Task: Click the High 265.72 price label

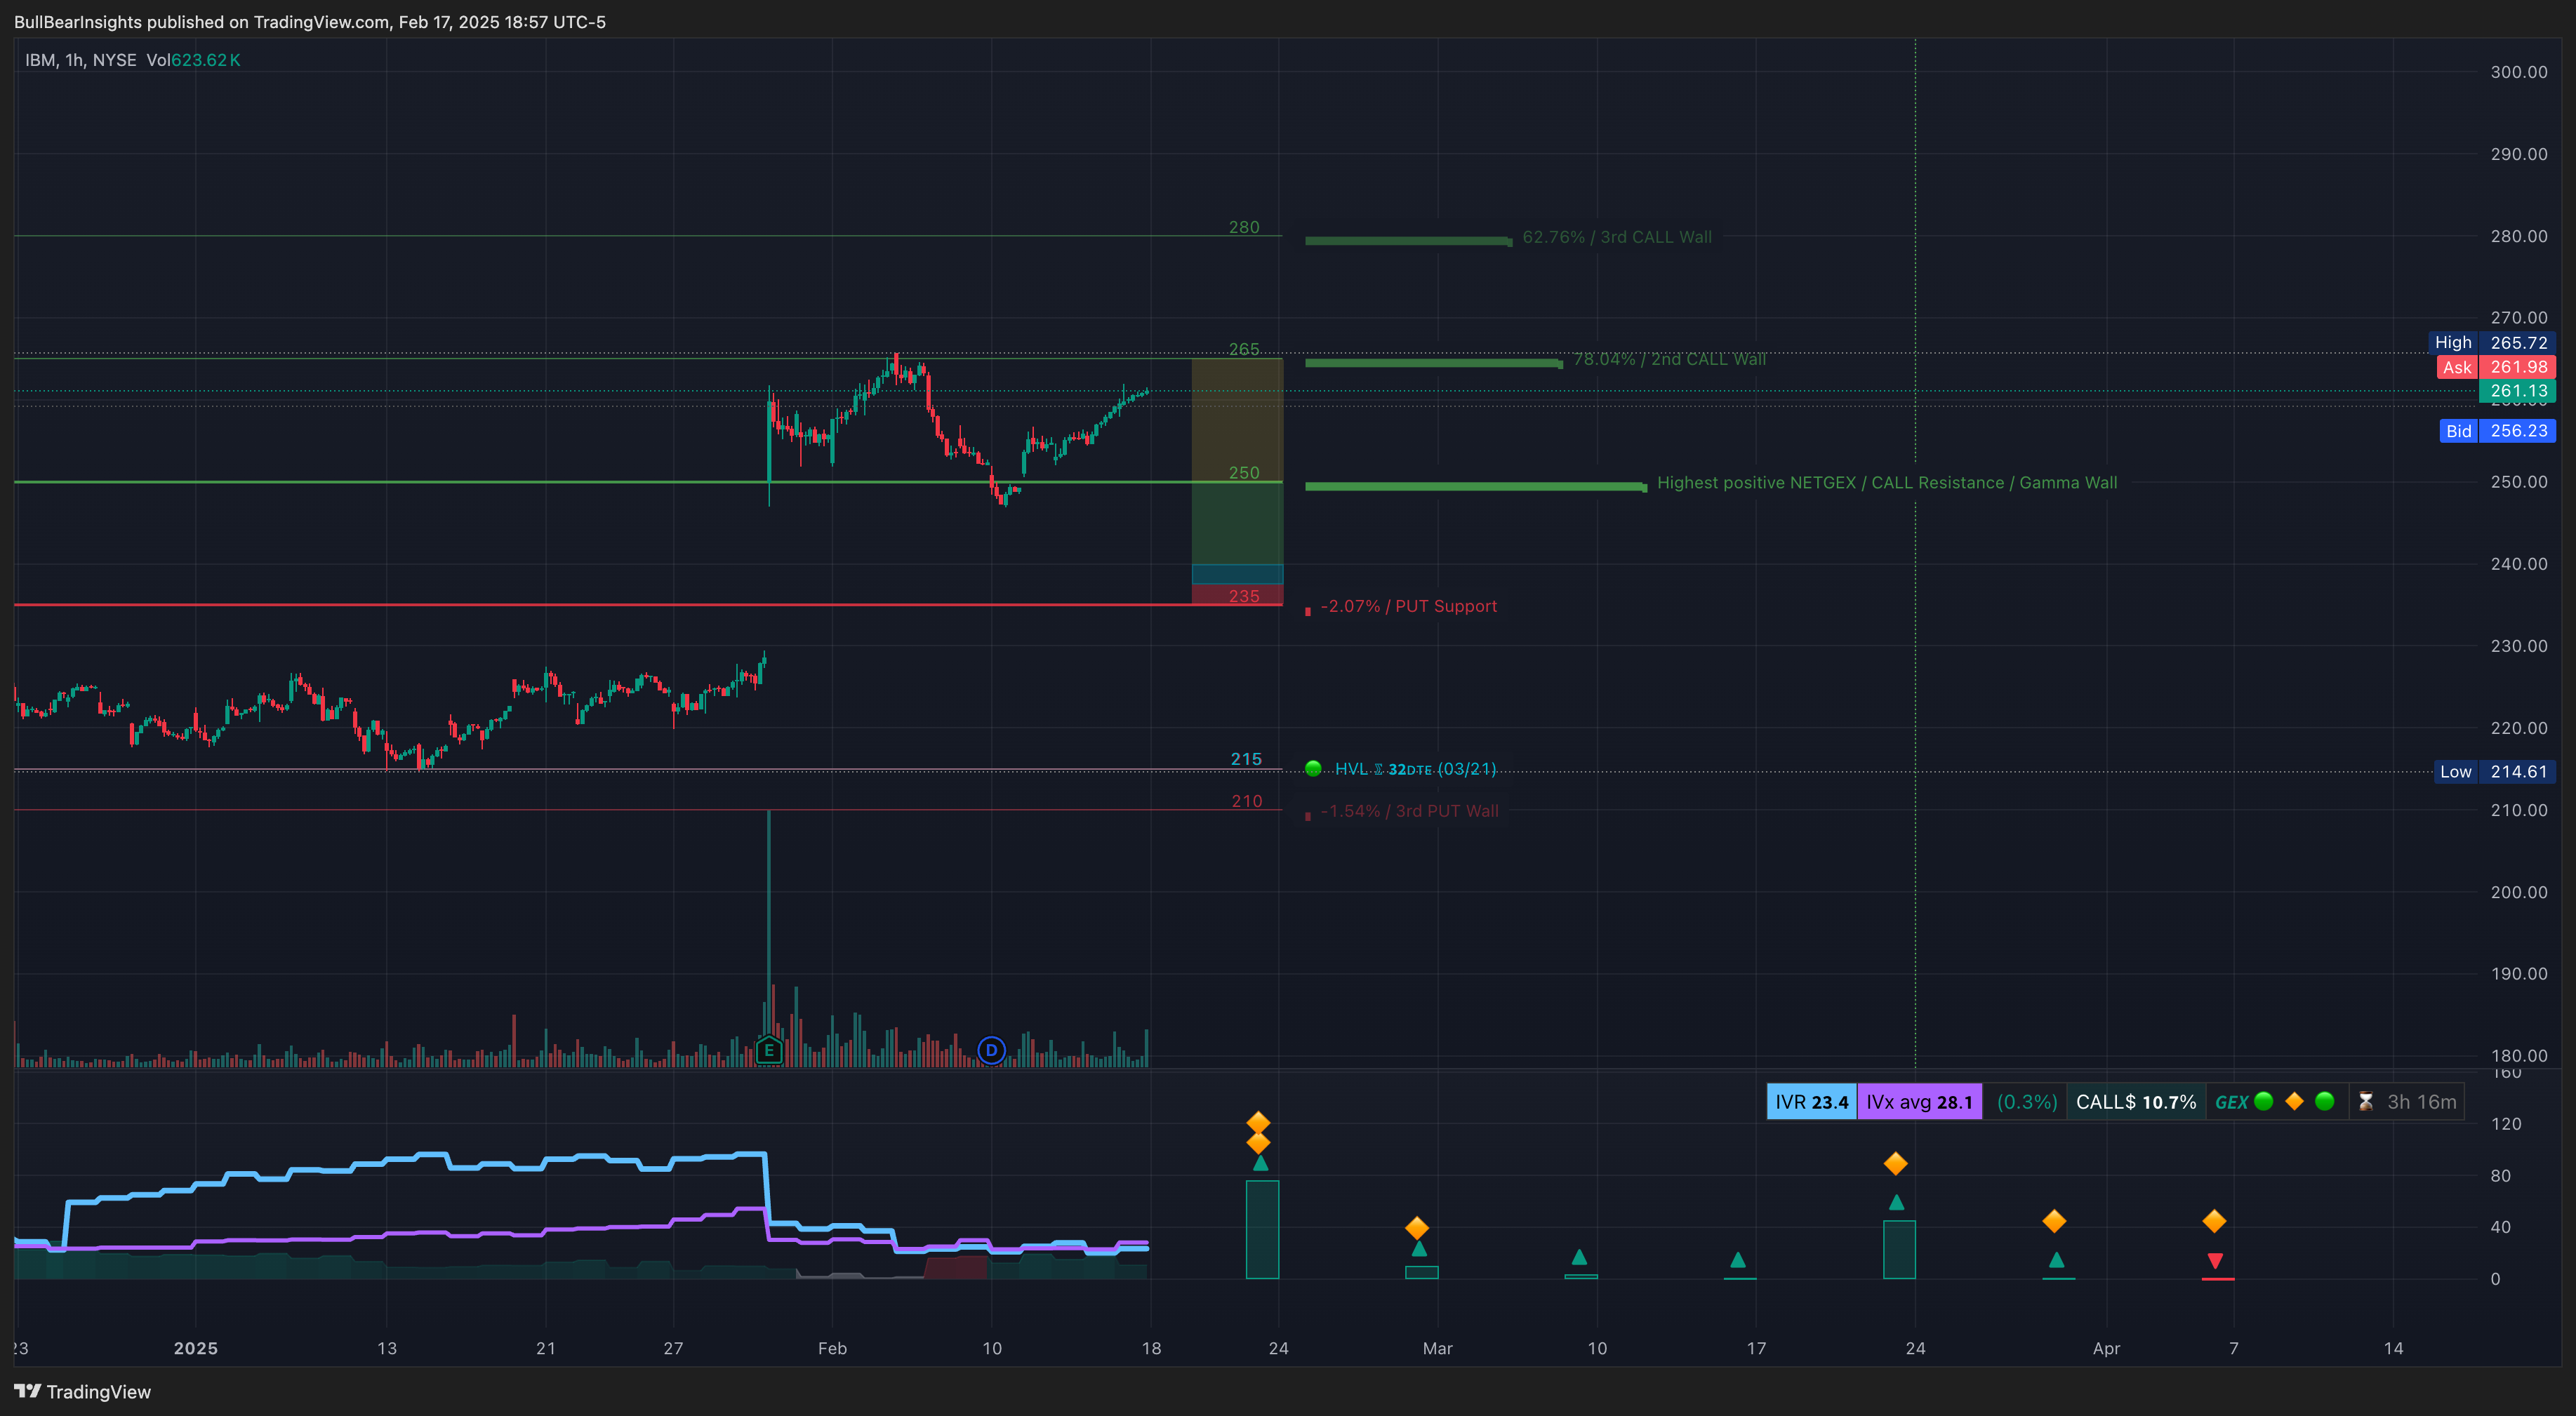Action: pos(2492,342)
